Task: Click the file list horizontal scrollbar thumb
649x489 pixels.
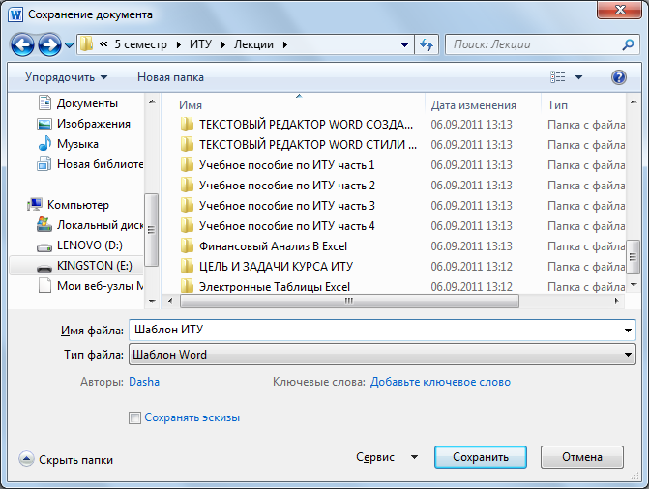Action: pyautogui.click(x=349, y=301)
